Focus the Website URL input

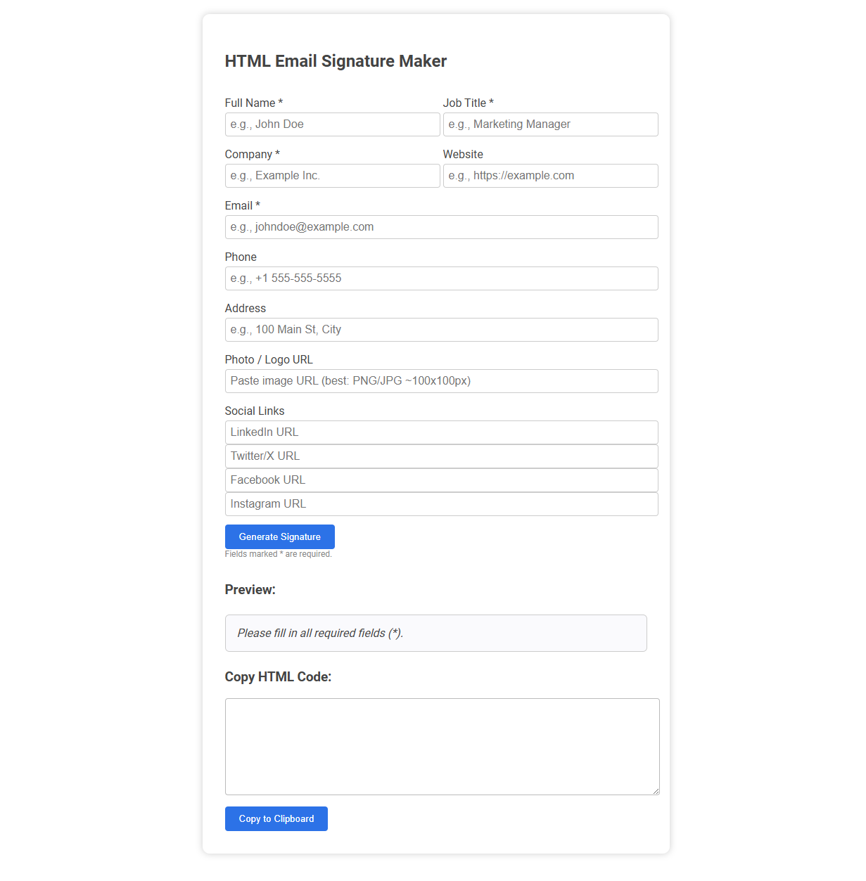(x=550, y=176)
